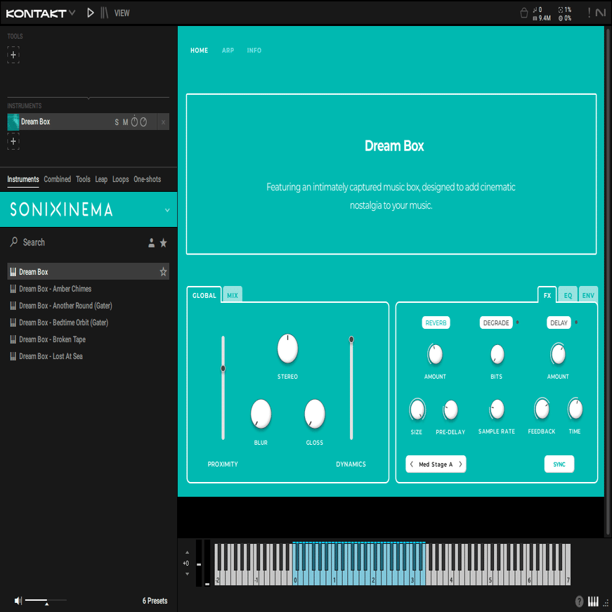Select next reverb preset arrow

pos(460,464)
